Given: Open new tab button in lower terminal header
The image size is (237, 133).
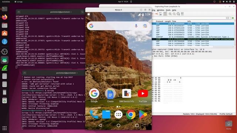Looking at the screenshot, I should [25, 73].
